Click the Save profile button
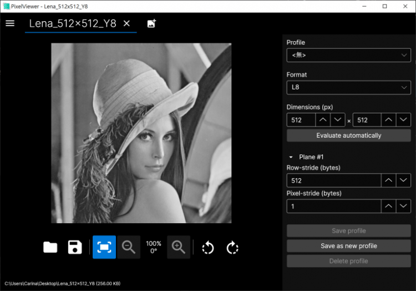Viewport: 416px width, 291px height. 349,230
